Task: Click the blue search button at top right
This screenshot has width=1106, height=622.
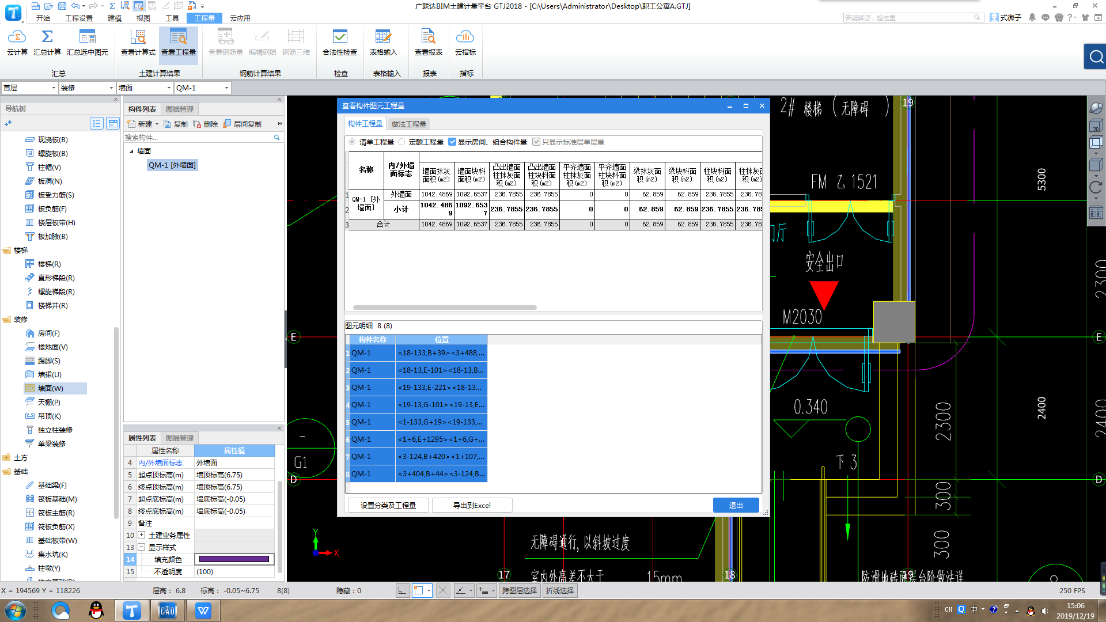Action: (1095, 56)
